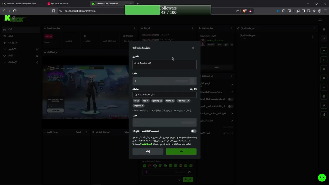Expand the all reward requests row chevron
Screen dimensions: 329x185
[x=313, y=37]
